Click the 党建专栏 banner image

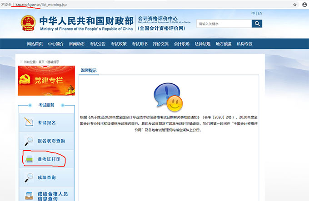coord(46,81)
